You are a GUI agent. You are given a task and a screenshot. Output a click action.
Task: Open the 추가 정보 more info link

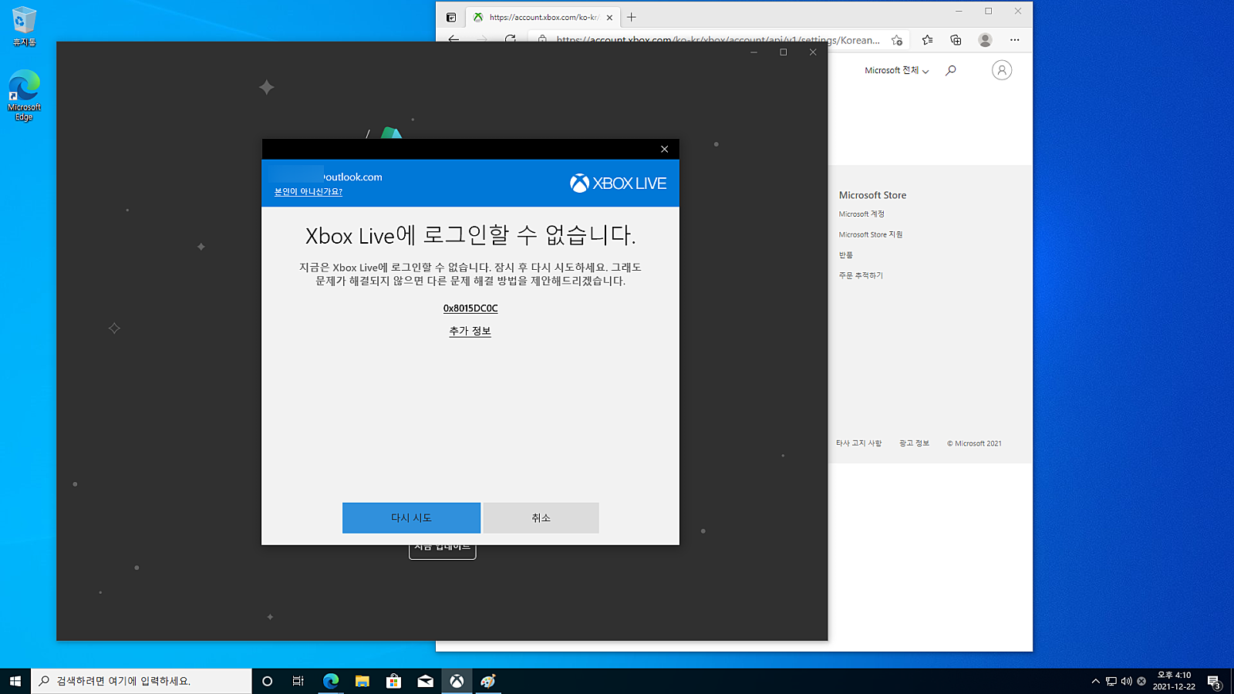pos(470,331)
